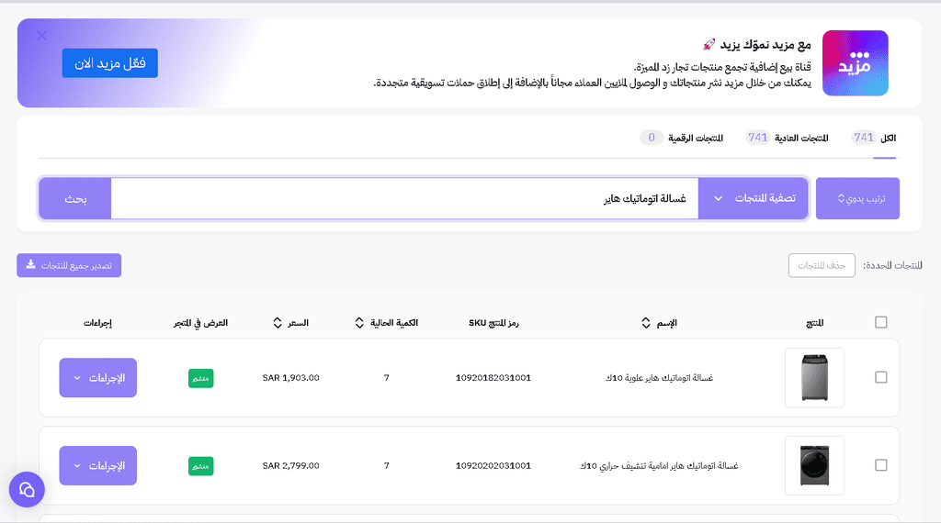Select checkbox for غسالة هاير علوية 10ك row
Viewport: 941px width, 523px height.
coord(881,377)
